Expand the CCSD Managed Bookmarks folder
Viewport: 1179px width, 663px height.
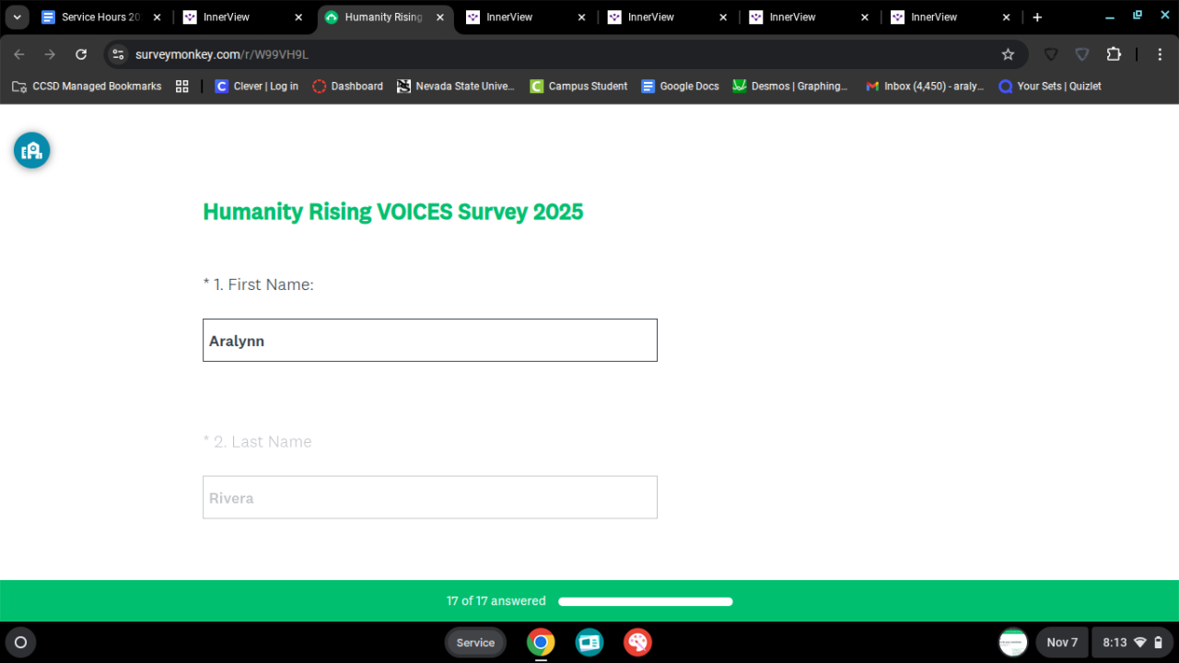[x=87, y=87]
